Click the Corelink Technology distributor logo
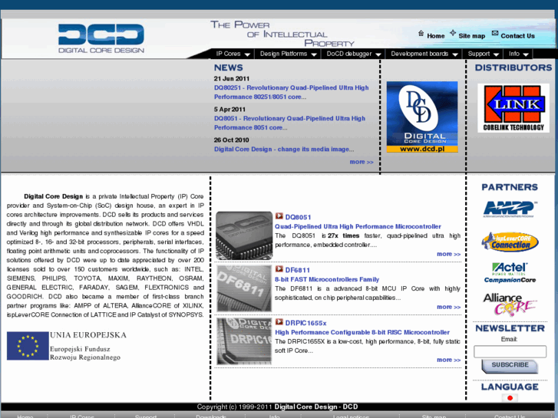558x418 pixels. coord(513,108)
